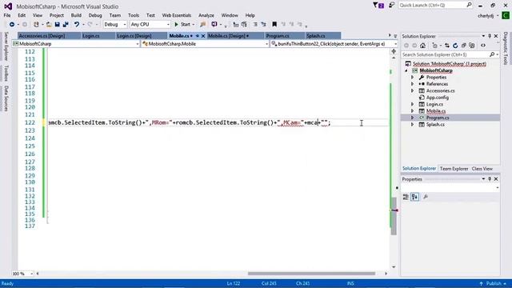Expand the References node
The image size is (512, 288).
click(413, 84)
